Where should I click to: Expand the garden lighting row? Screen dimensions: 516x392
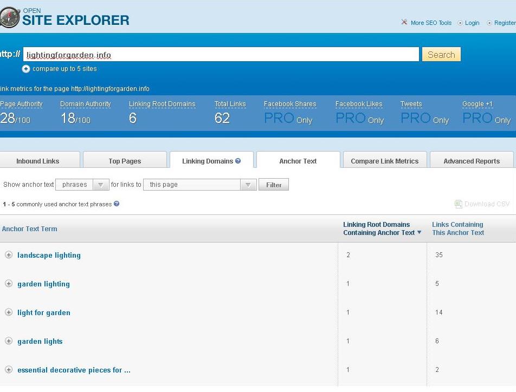[x=9, y=284]
